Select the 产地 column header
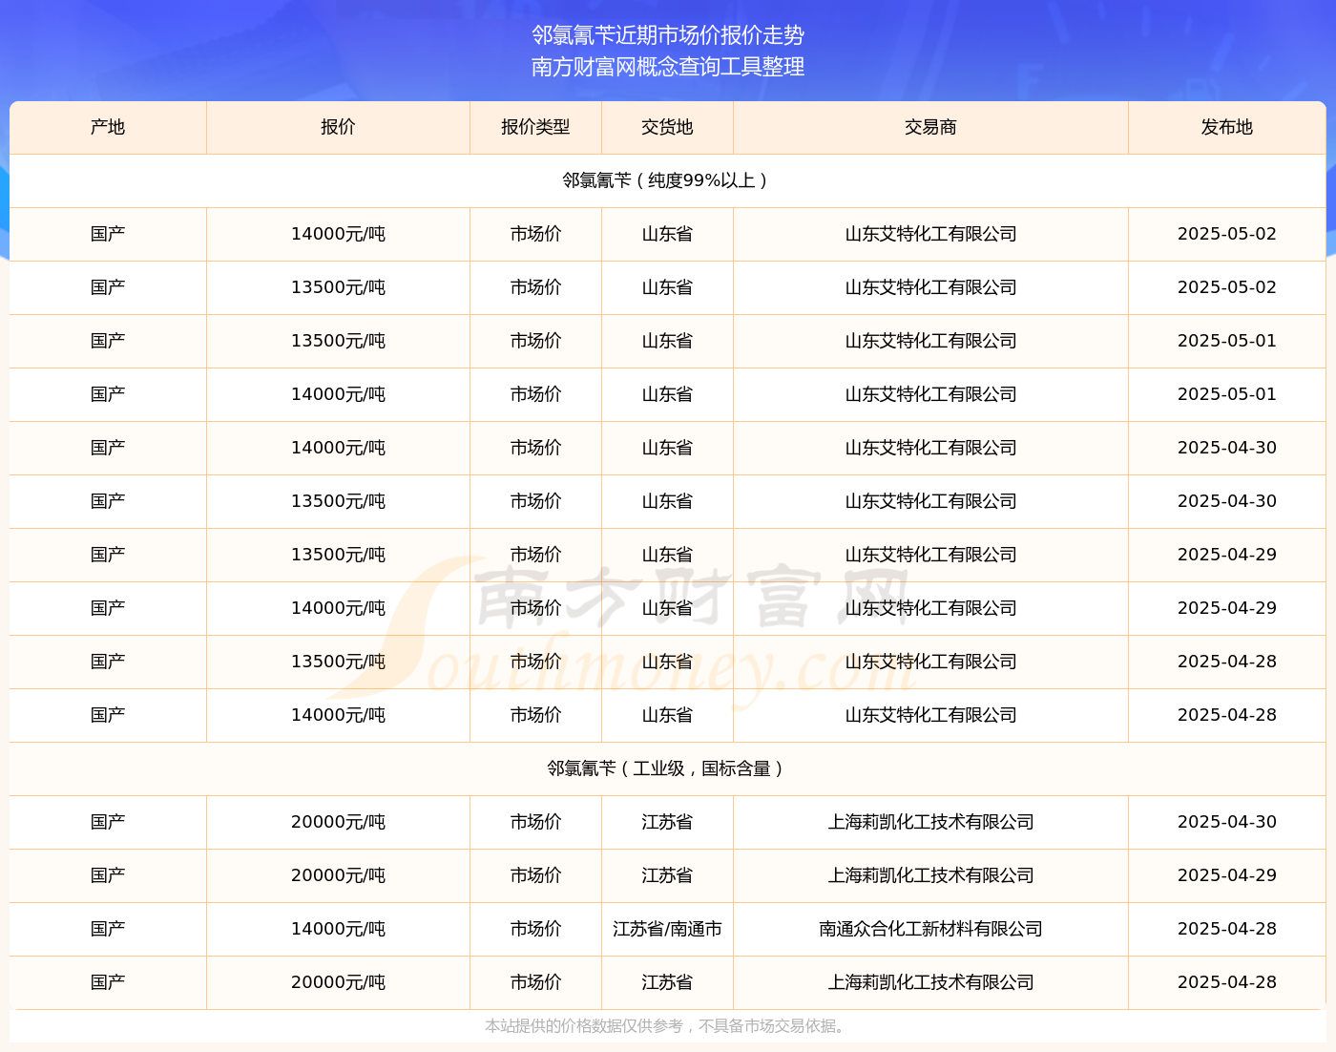Image resolution: width=1336 pixels, height=1052 pixels. [108, 127]
